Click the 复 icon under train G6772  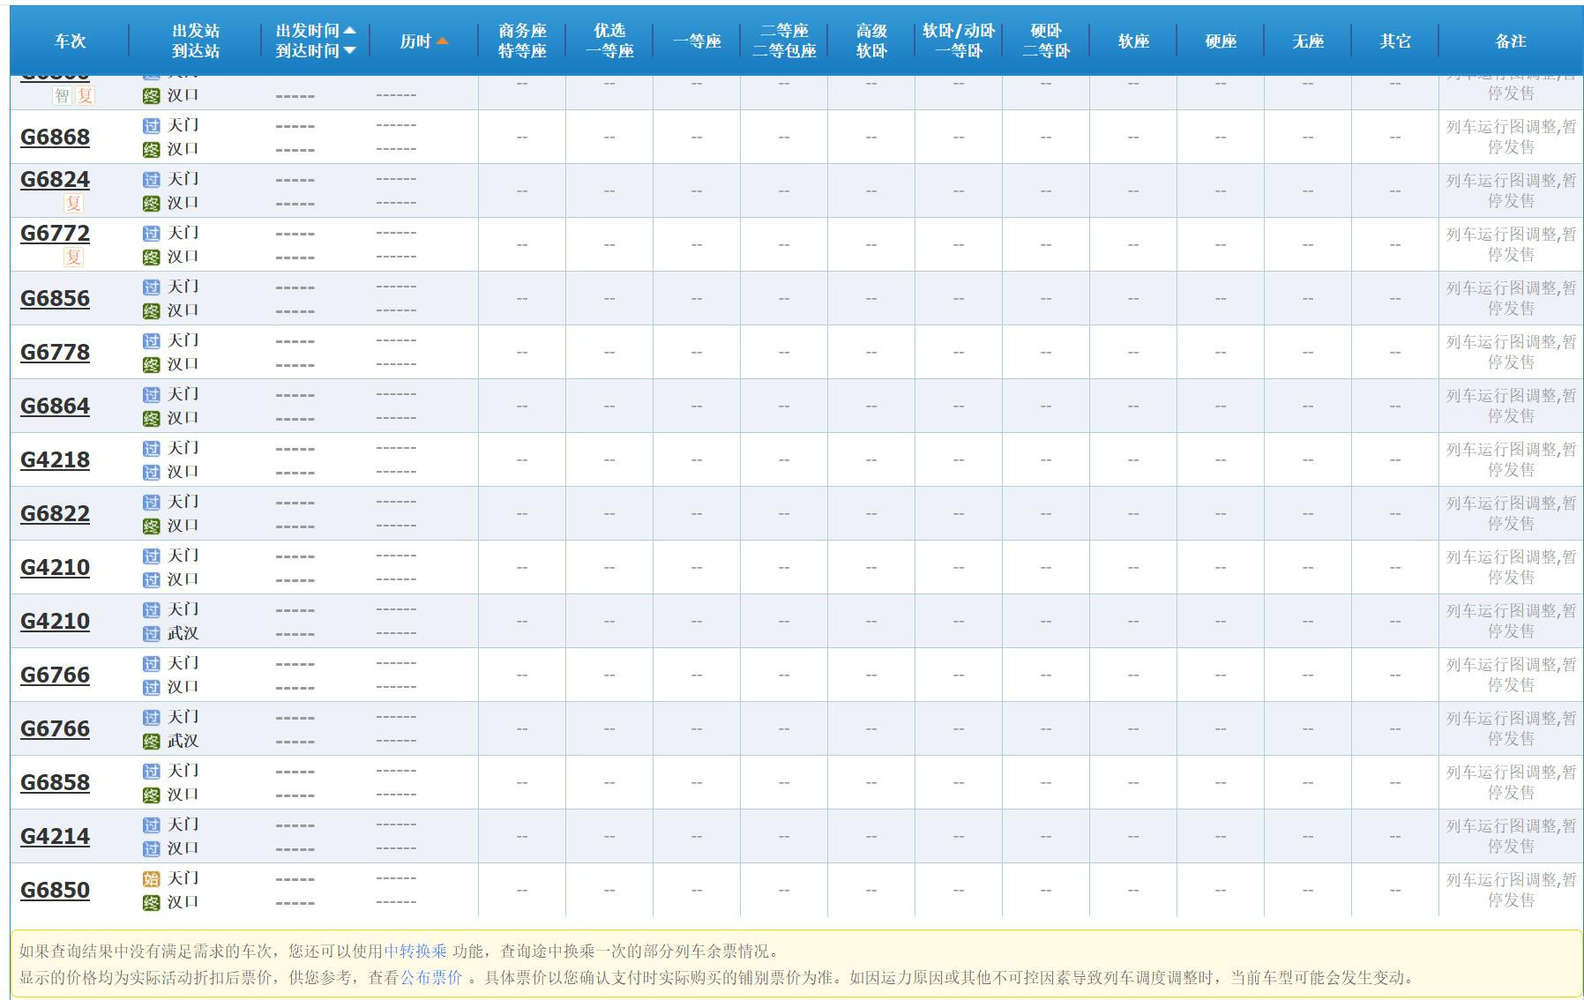(x=73, y=257)
